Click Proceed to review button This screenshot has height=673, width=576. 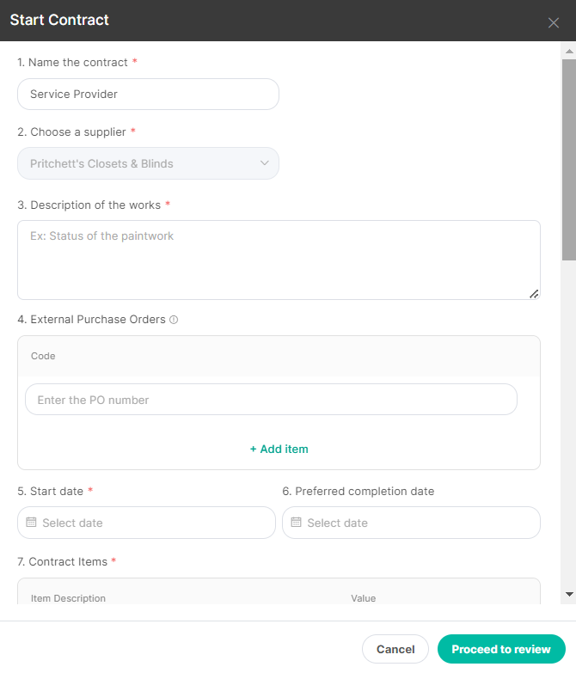coord(501,649)
